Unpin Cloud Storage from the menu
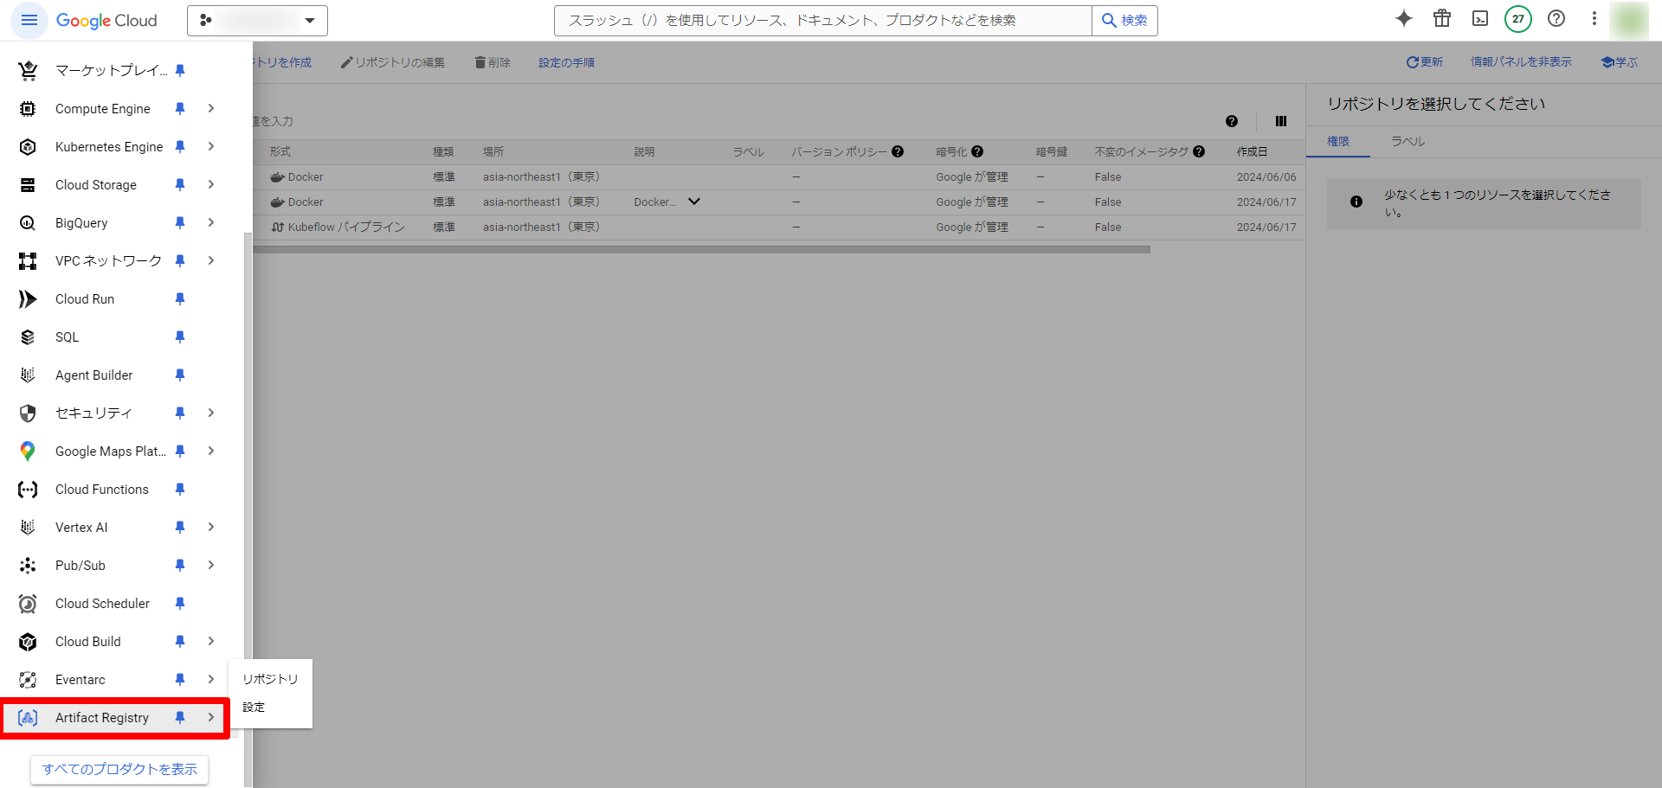This screenshot has width=1662, height=788. pos(180,184)
